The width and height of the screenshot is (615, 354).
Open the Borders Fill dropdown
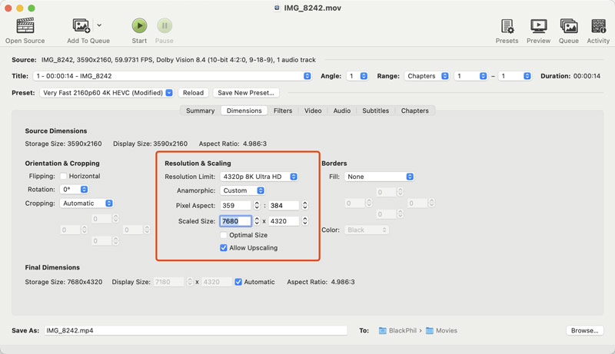pyautogui.click(x=379, y=177)
